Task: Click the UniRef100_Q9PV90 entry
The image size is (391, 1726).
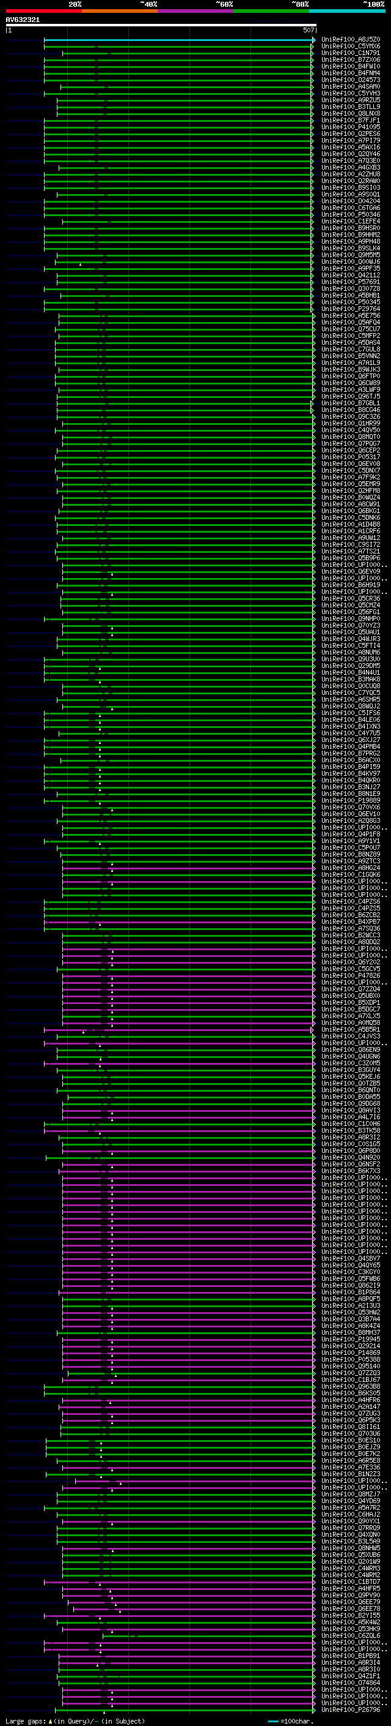Action: 351,1595
